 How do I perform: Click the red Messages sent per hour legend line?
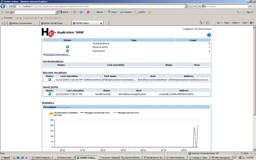[x=115, y=113]
